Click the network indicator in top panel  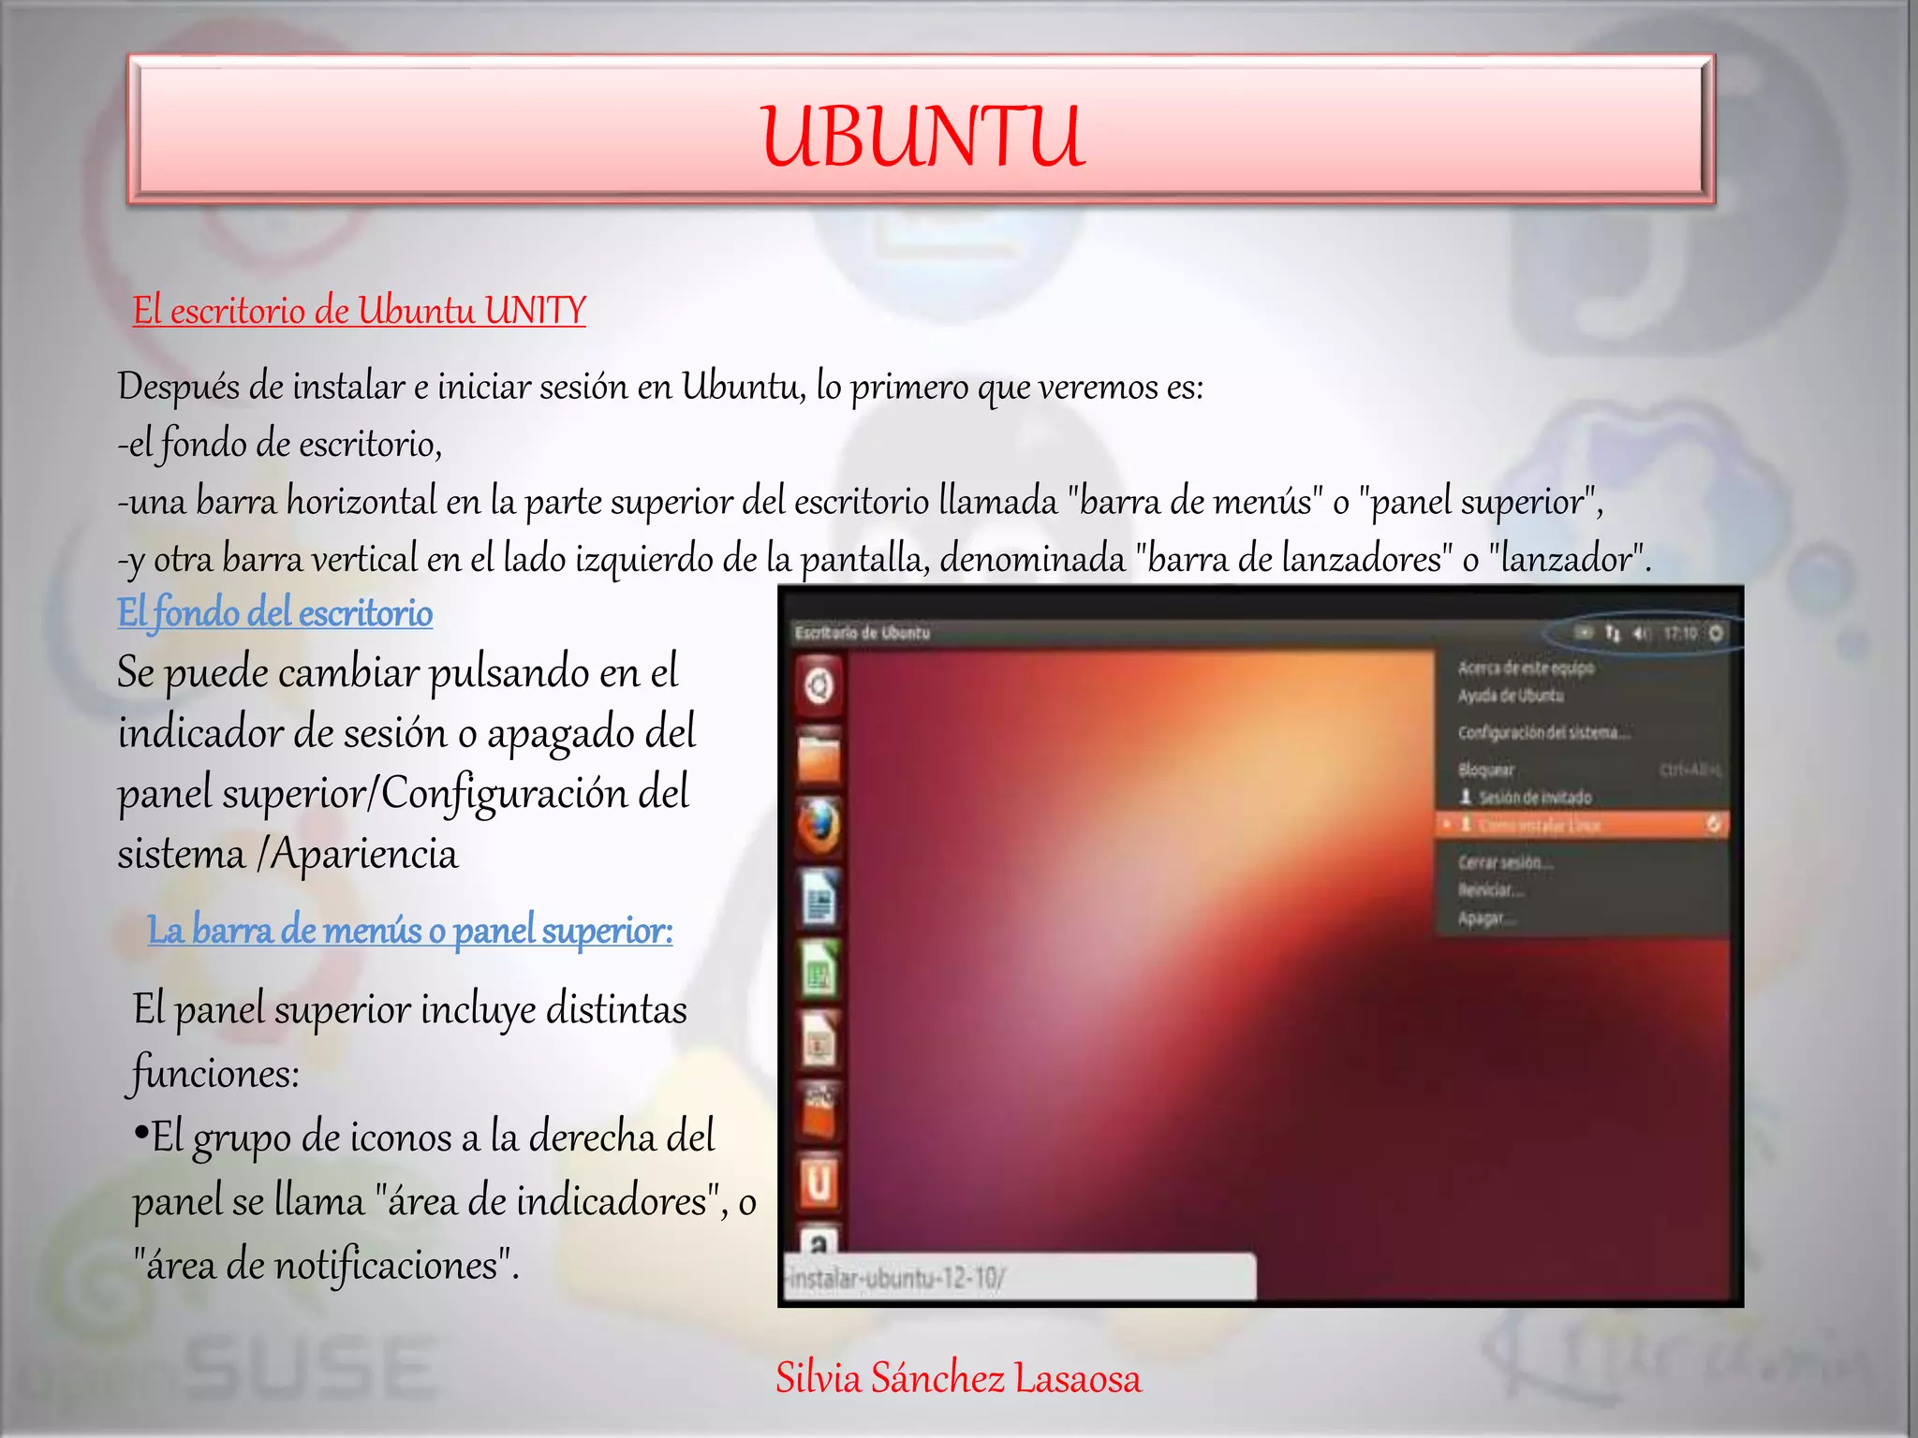coord(1612,634)
